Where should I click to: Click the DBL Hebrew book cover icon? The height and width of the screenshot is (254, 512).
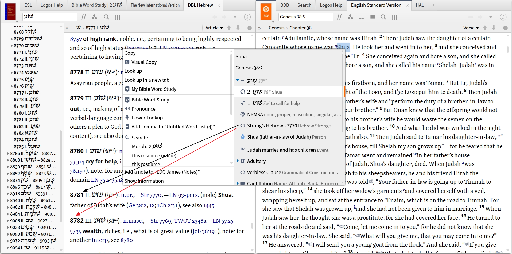(10, 12)
